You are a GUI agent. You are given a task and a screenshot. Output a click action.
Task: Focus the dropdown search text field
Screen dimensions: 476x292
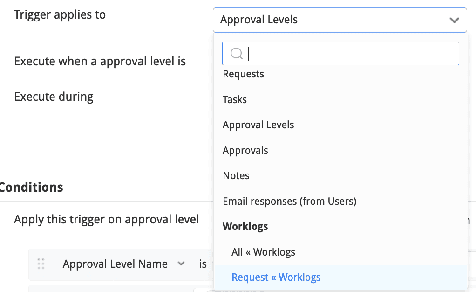352,54
